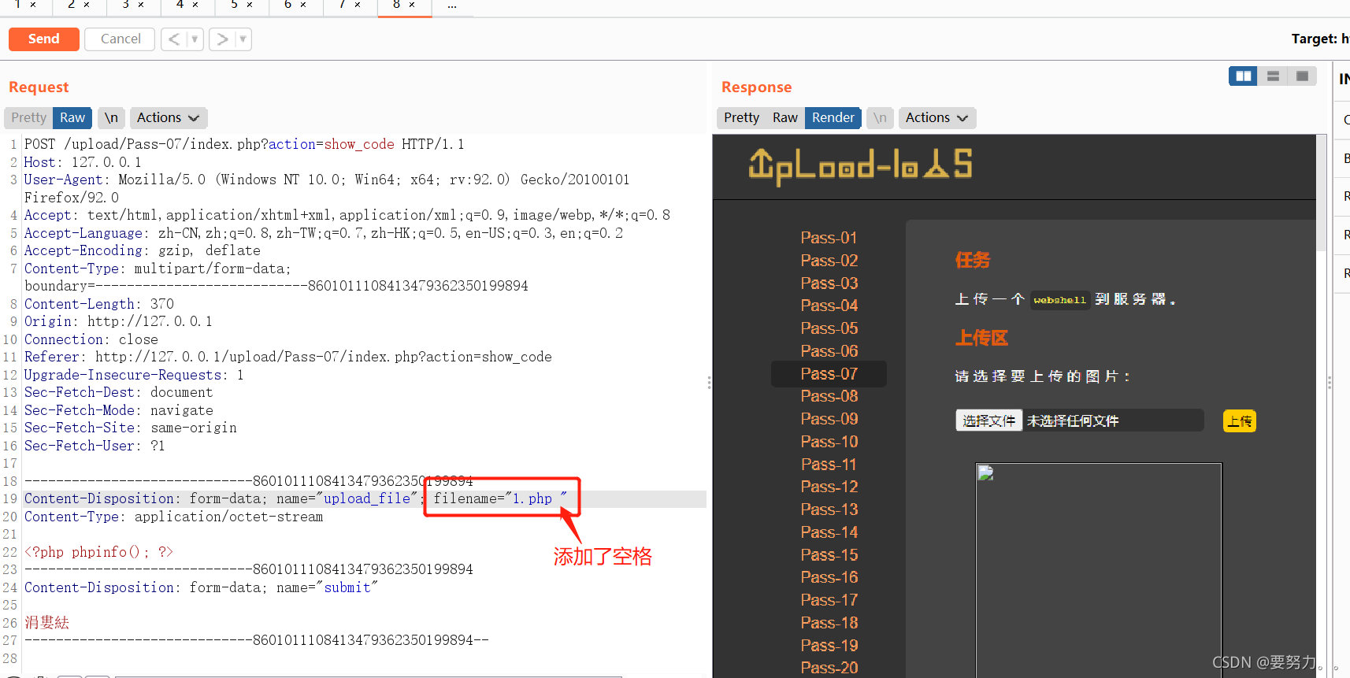Toggle newline display in Request panel
Image resolution: width=1350 pixels, height=678 pixels.
[111, 117]
